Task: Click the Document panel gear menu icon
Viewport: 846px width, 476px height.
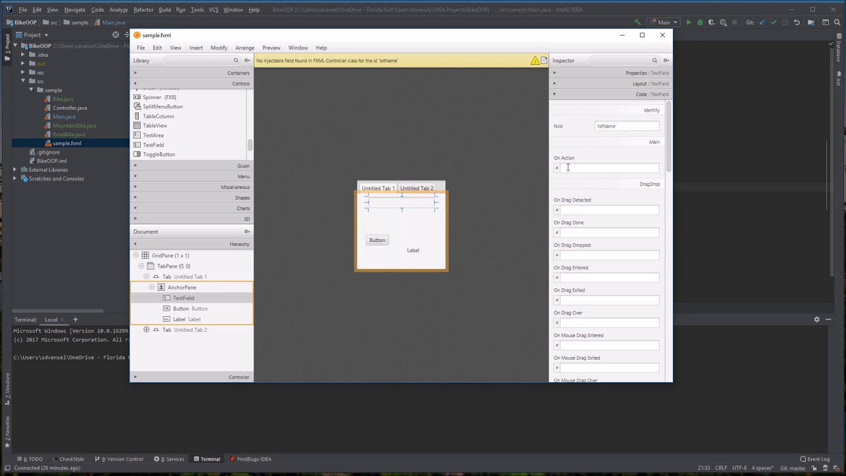Action: click(247, 231)
